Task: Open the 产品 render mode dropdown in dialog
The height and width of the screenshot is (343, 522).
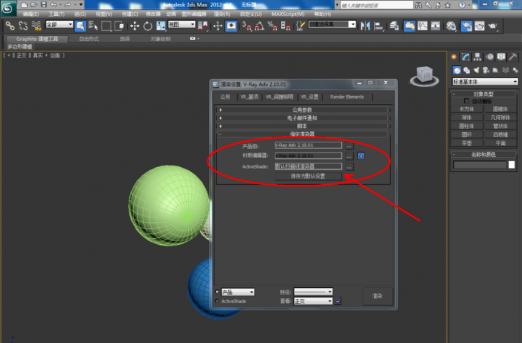Action: [238, 292]
